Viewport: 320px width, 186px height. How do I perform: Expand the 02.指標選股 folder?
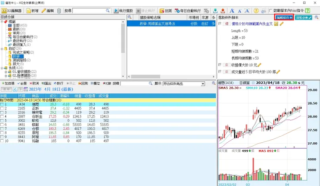[6, 76]
